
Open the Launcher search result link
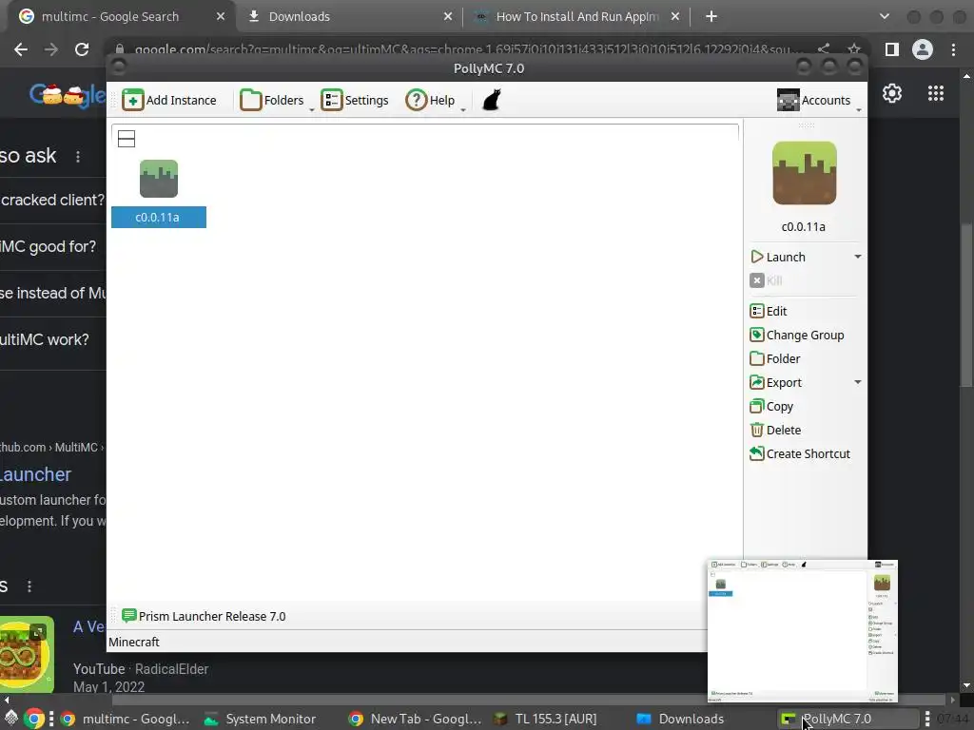point(35,474)
